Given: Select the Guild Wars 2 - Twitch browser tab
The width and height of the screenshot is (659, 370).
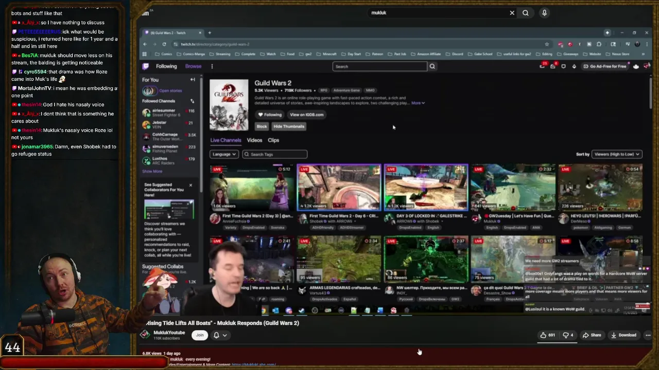Looking at the screenshot, I should [x=172, y=33].
